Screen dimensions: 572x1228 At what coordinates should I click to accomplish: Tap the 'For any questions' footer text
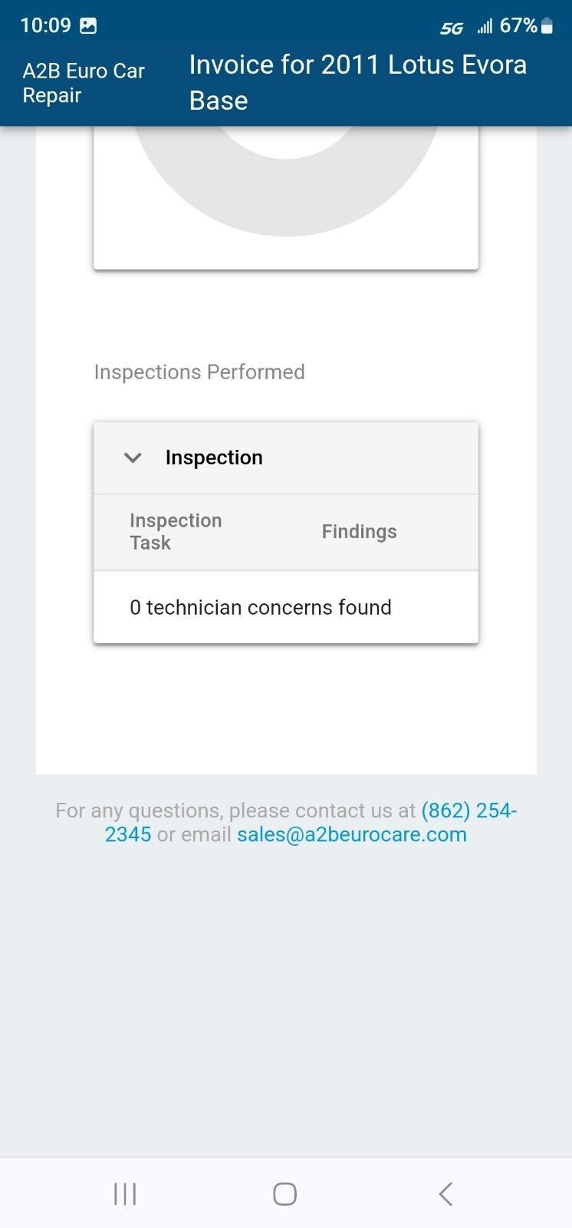[x=230, y=811]
